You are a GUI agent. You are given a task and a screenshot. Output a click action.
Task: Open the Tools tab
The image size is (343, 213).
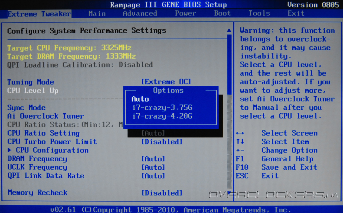pyautogui.click(x=259, y=14)
